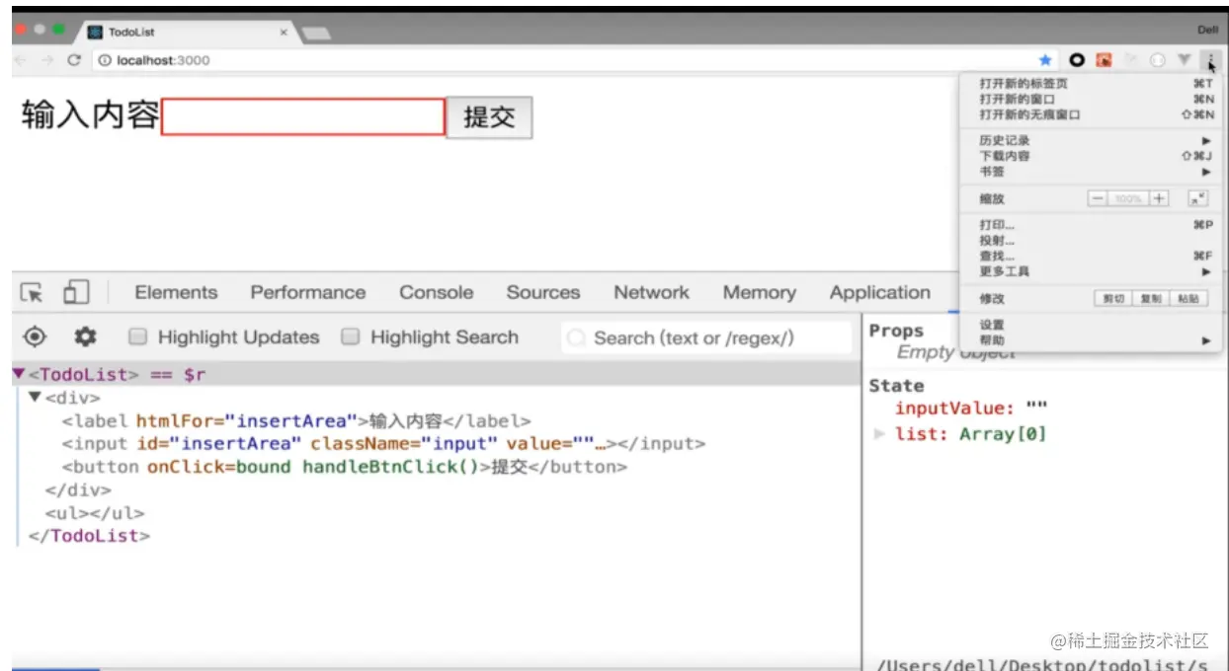Image resolution: width=1229 pixels, height=671 pixels.
Task: Click the closing </div> tag row
Action: [x=78, y=489]
